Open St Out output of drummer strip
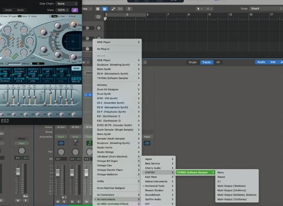 click(x=75, y=127)
